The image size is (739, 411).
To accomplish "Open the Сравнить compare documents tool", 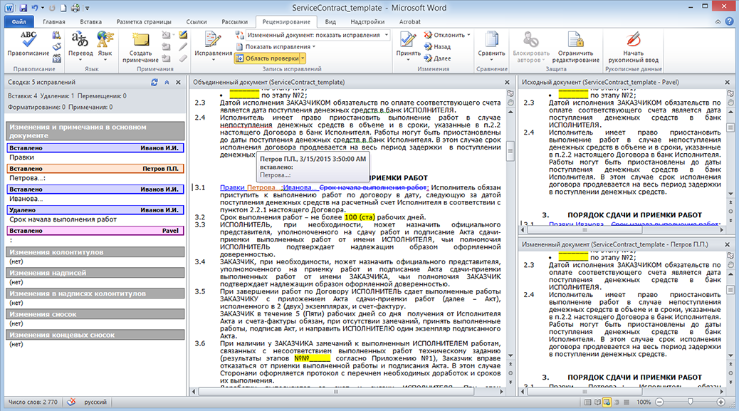I will pyautogui.click(x=491, y=43).
